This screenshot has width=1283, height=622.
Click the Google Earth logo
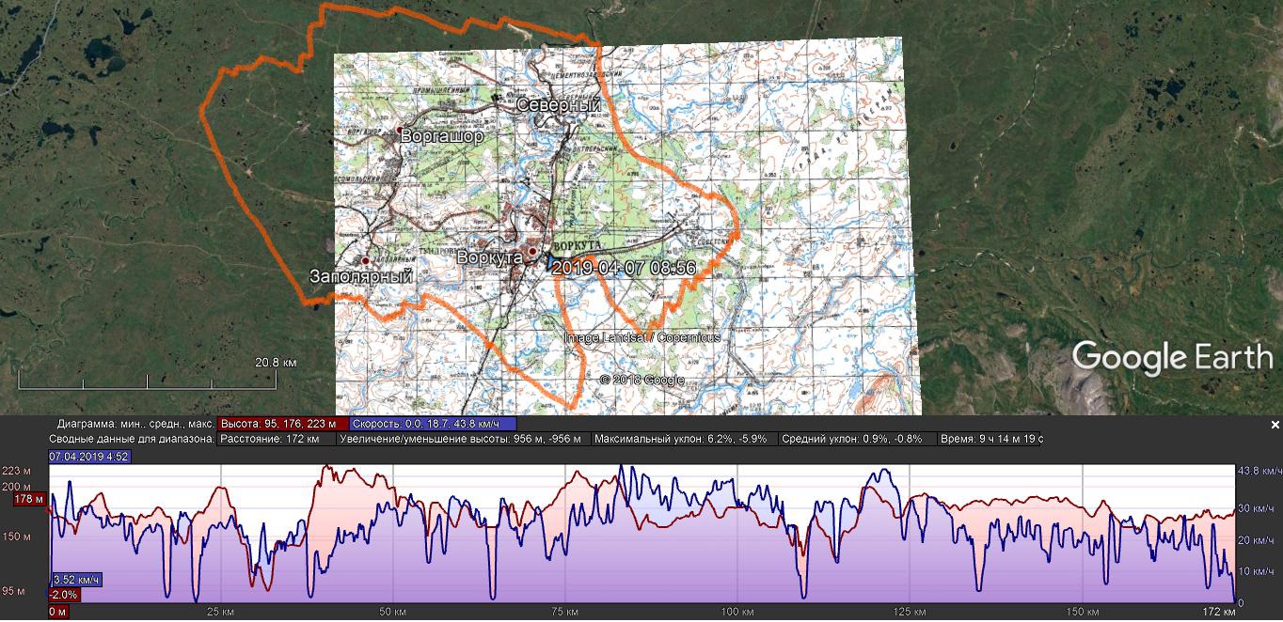(x=1172, y=358)
